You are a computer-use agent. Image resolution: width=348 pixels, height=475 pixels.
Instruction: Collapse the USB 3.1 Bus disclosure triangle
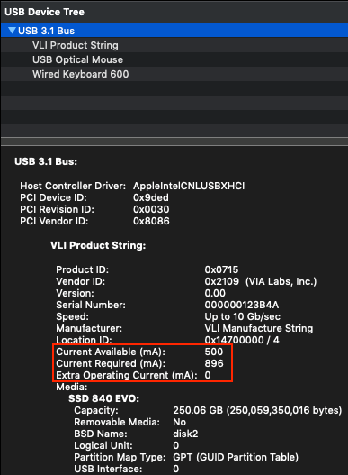(x=12, y=31)
